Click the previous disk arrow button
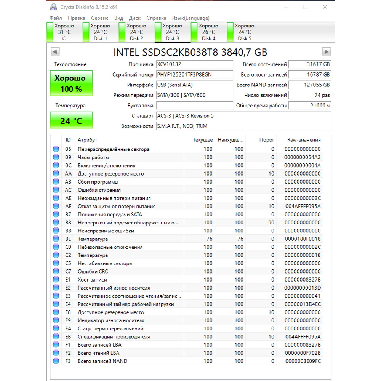381x381 pixels. 55,52
